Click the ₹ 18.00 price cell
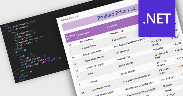The width and height of the screenshot is (183, 96). click(x=179, y=50)
